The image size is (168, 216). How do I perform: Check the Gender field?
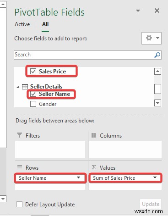[33, 104]
